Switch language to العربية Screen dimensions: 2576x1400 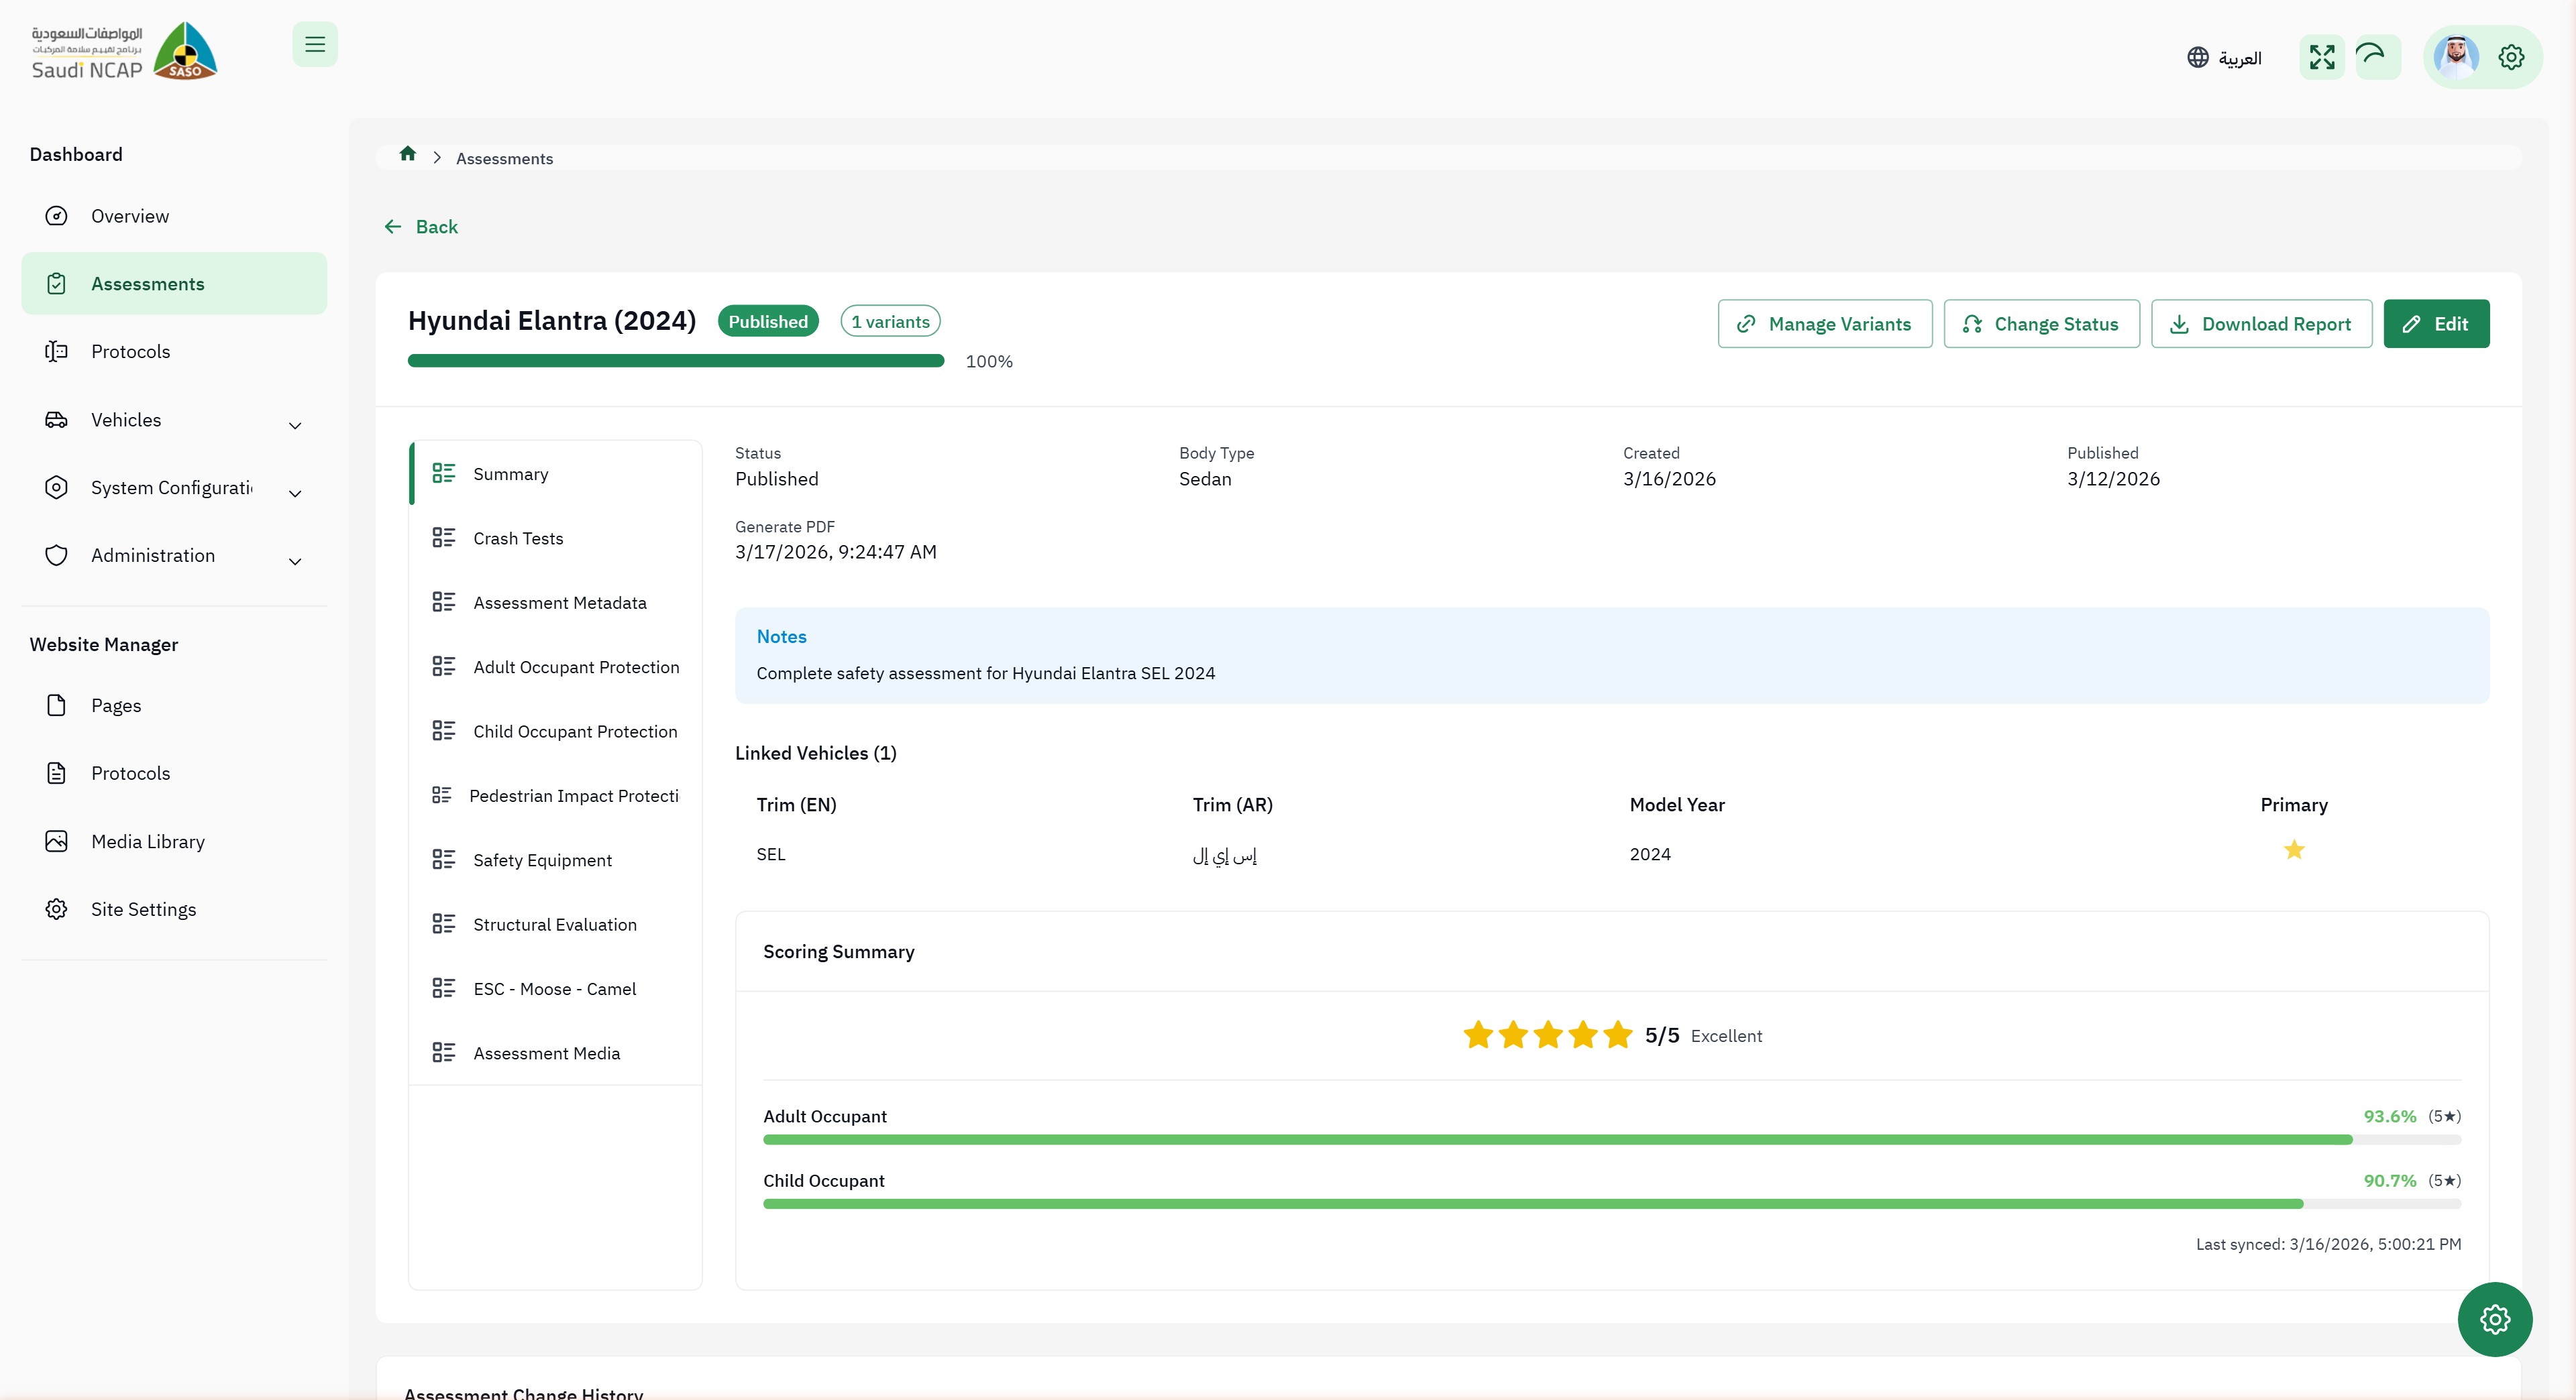(x=2224, y=58)
